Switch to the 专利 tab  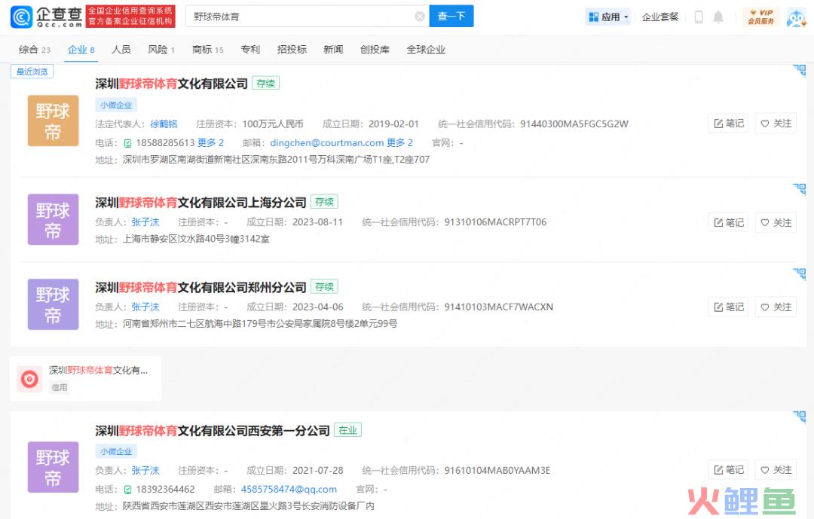(250, 50)
